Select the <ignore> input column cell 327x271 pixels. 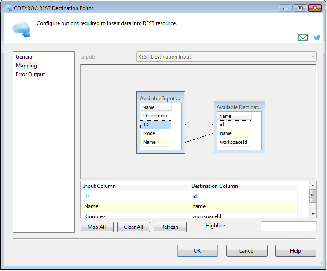pos(135,215)
